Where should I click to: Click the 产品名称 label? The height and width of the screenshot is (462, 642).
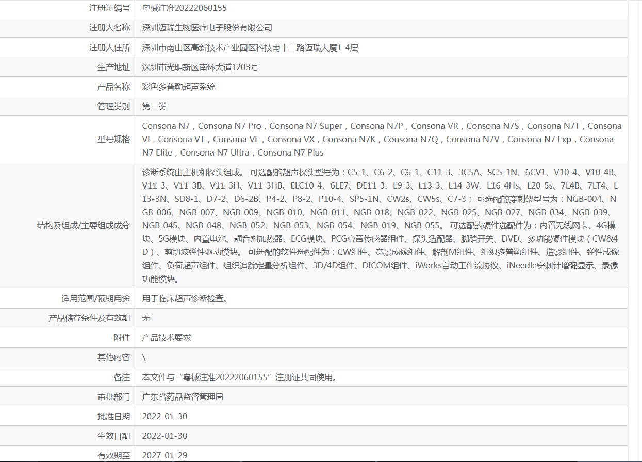[x=113, y=87]
